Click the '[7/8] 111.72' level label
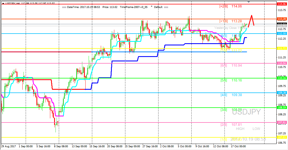This screenshot has width=288, height=150. (231, 51)
